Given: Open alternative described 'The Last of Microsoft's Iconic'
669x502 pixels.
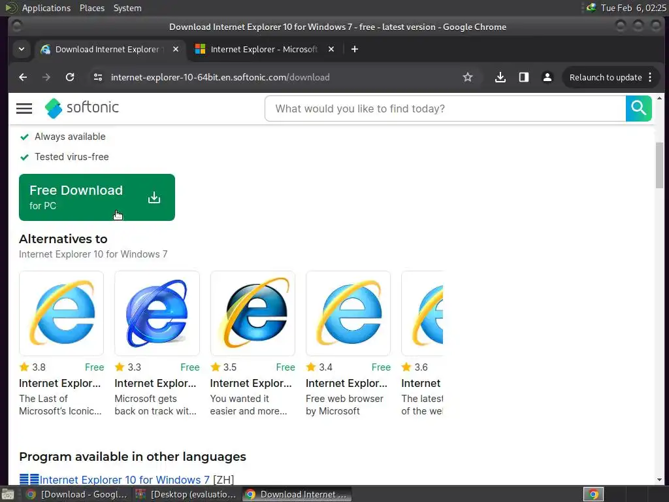Looking at the screenshot, I should click(60, 405).
